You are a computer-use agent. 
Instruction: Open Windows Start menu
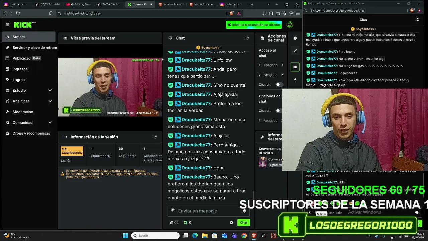(x=125, y=236)
